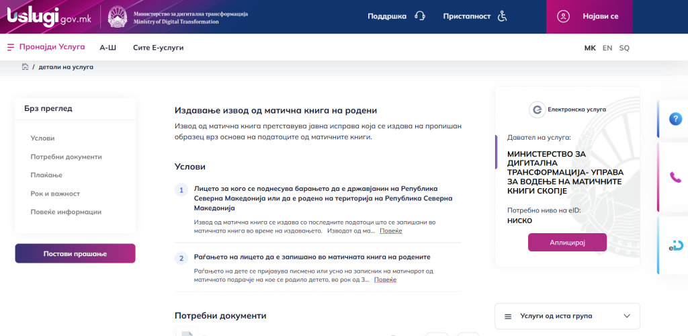Click the Електронска услуга e-service icon
688x336 pixels.
pos(537,110)
